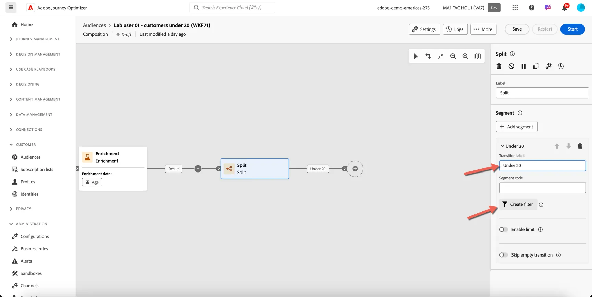Click the Adobe logo icon
The image size is (592, 297).
point(30,8)
